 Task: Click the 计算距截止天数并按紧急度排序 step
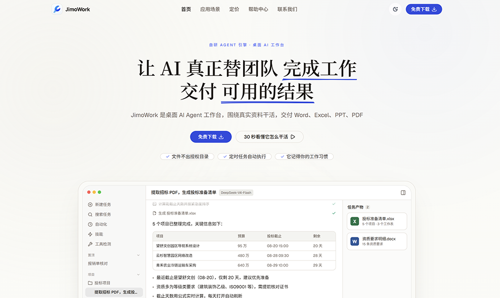[x=183, y=204]
